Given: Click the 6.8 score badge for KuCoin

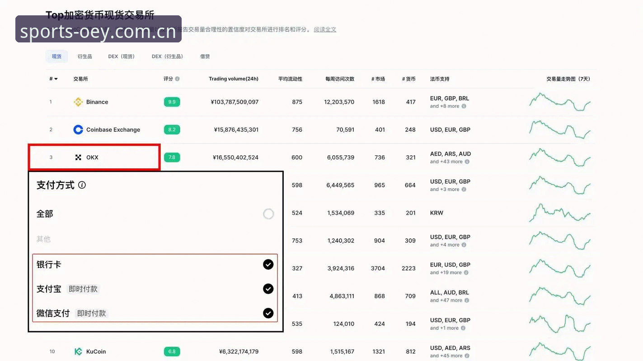Looking at the screenshot, I should point(172,352).
